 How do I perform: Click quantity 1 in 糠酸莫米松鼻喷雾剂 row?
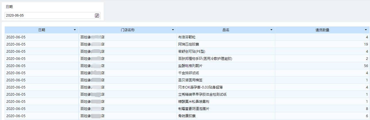(367, 101)
